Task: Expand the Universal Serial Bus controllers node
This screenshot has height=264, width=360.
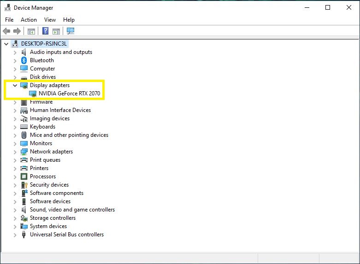Action: [x=15, y=235]
